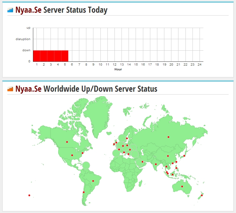Click the red marker in New Zealand

pos(202,195)
